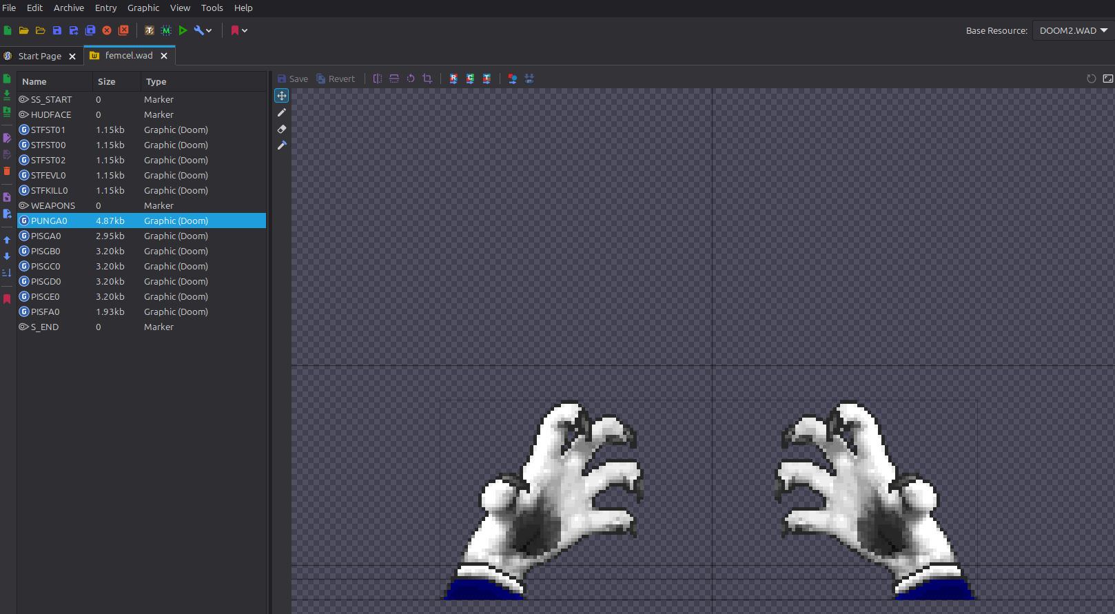Viewport: 1115px width, 614px height.
Task: Save all open archives
Action: 90,30
